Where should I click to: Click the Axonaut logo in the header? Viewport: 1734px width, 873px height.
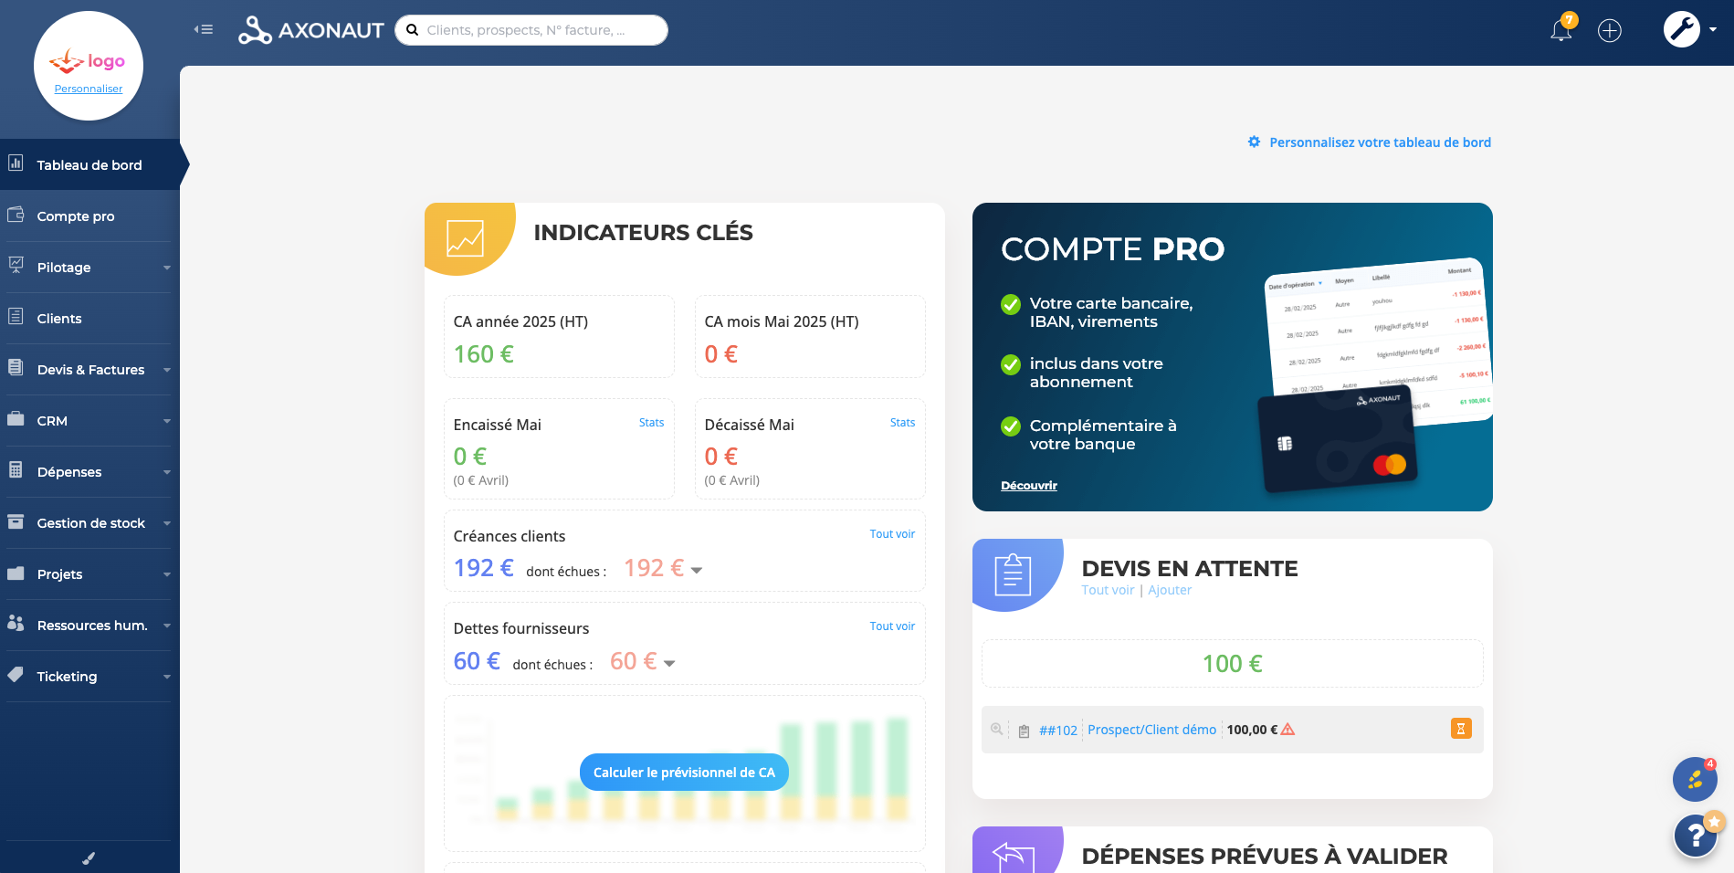click(x=311, y=30)
